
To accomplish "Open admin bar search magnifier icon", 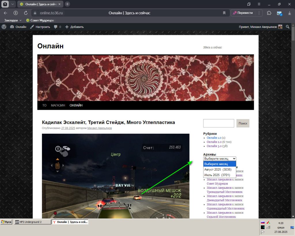I will click(x=288, y=27).
